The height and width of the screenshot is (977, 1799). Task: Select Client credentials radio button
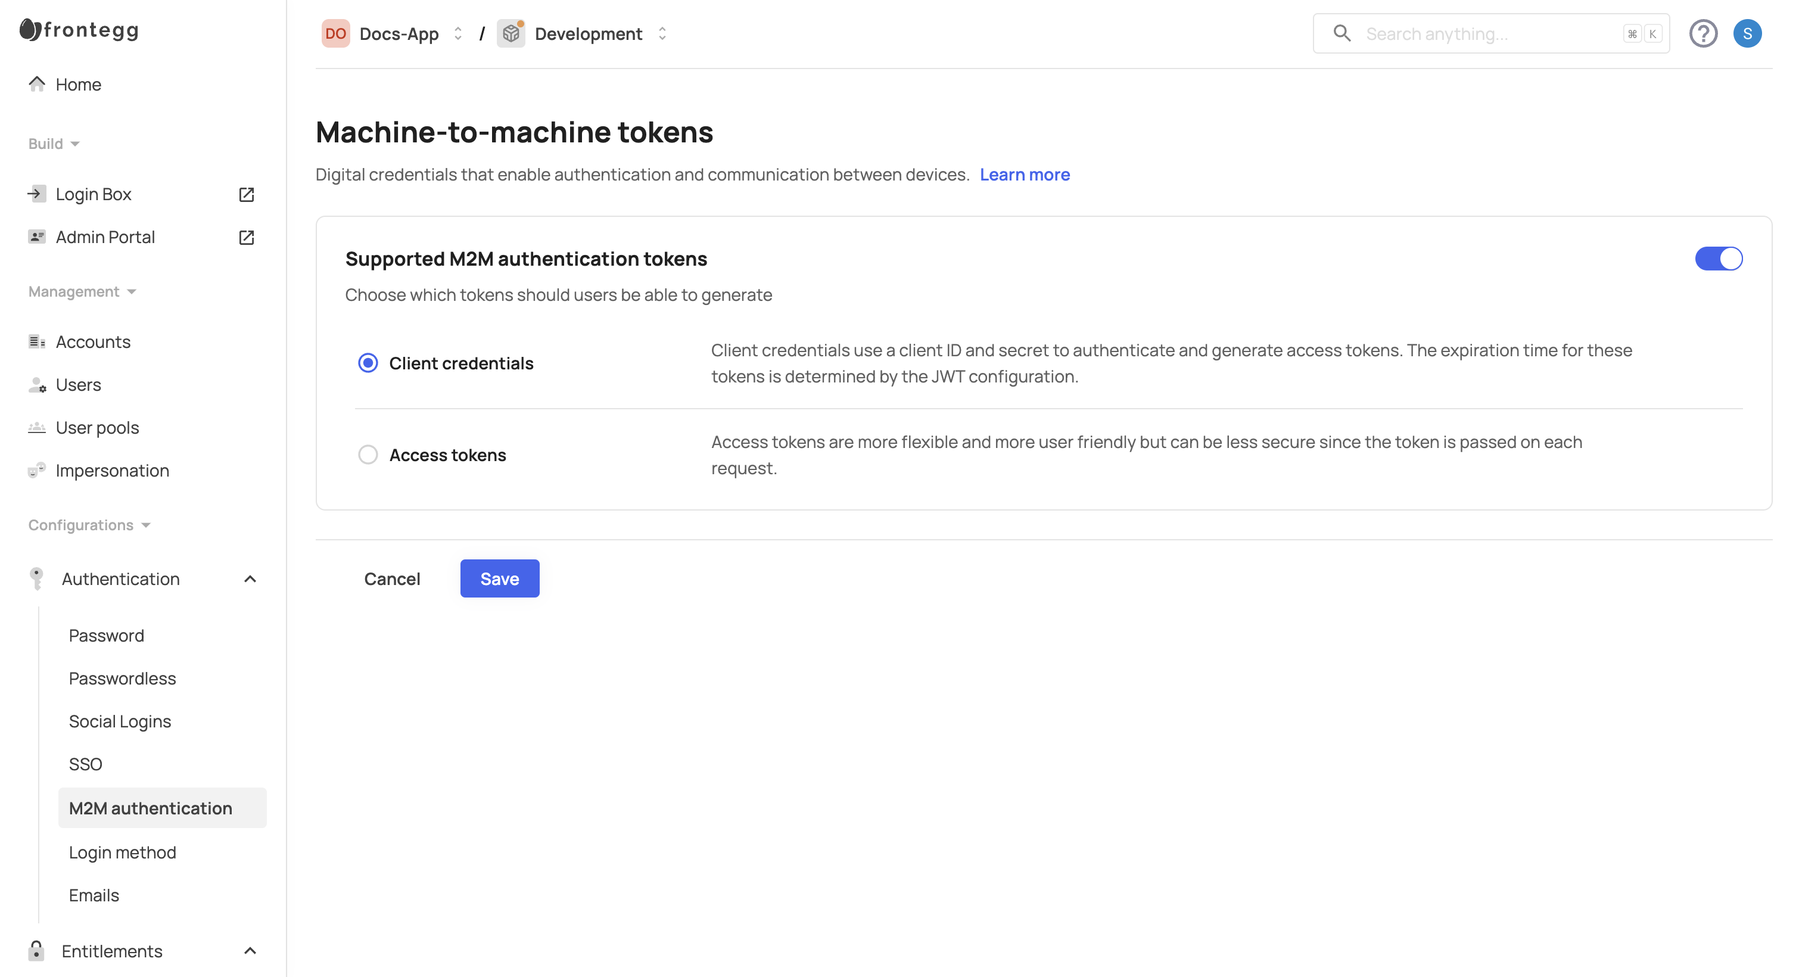(x=368, y=363)
